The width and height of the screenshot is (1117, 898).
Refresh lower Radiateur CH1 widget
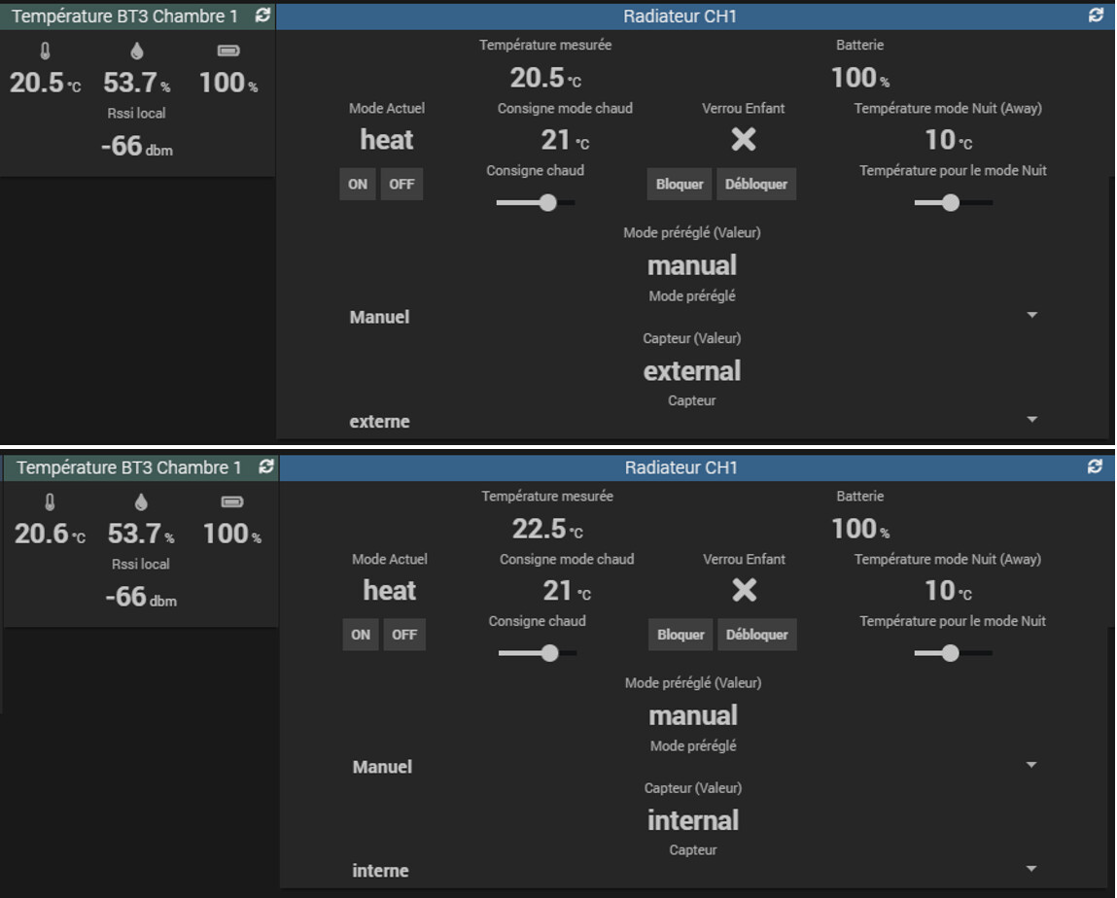1095,466
